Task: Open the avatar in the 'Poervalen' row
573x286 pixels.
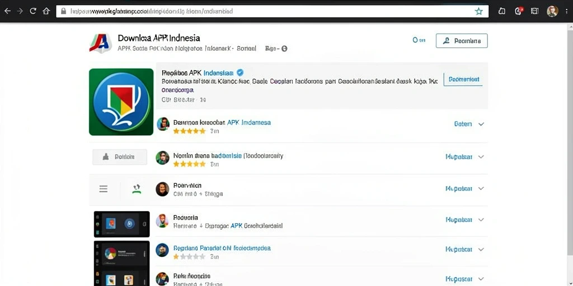Action: click(162, 189)
